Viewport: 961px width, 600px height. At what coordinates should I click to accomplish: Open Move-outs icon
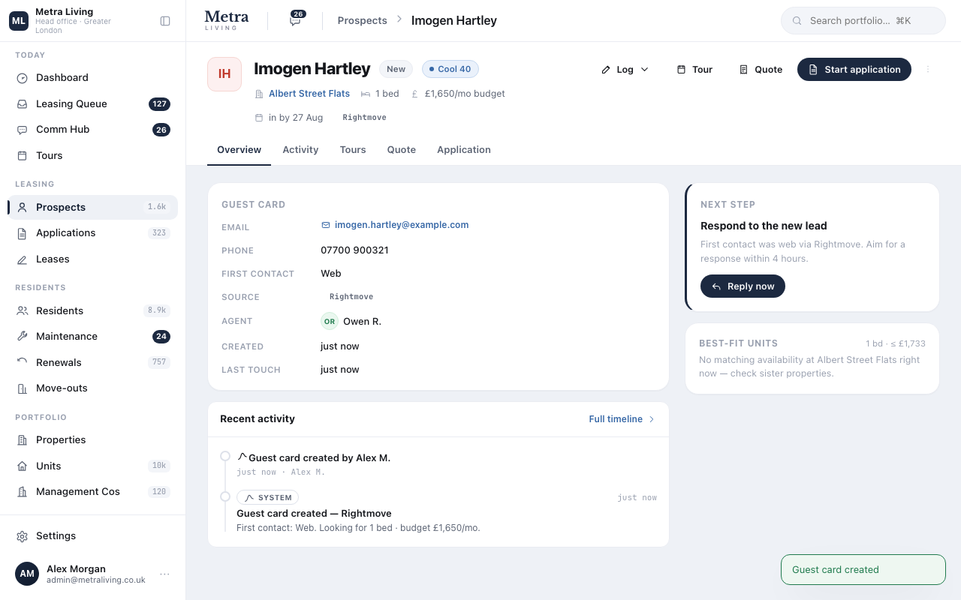click(x=23, y=388)
